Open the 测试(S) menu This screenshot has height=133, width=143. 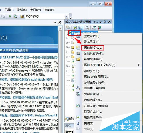(22, 10)
